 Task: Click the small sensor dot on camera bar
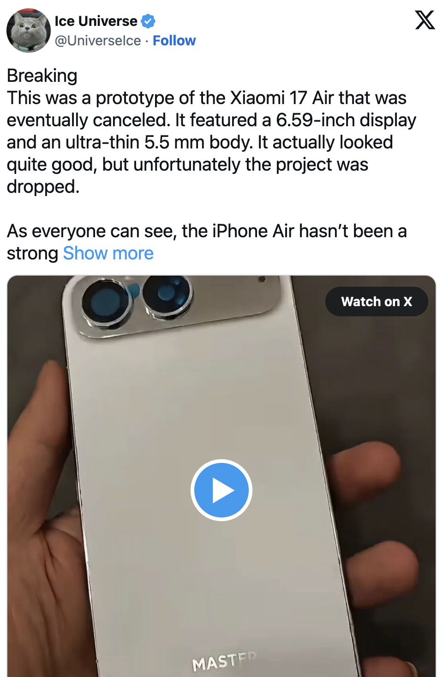pyautogui.click(x=262, y=279)
